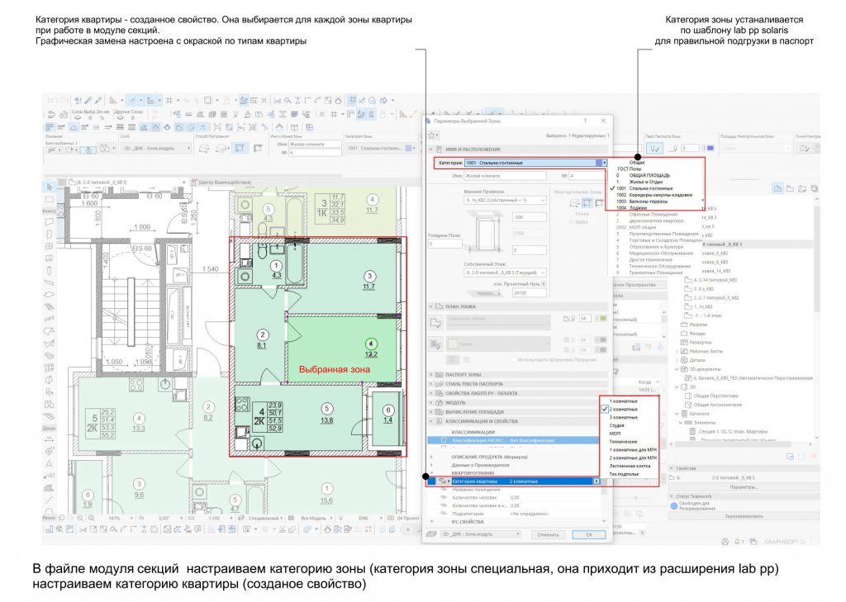Click the Отменить cancel button

point(549,534)
